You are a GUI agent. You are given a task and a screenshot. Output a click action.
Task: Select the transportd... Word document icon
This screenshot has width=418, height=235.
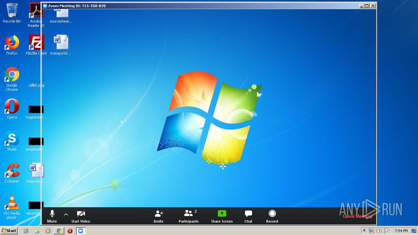click(x=61, y=45)
